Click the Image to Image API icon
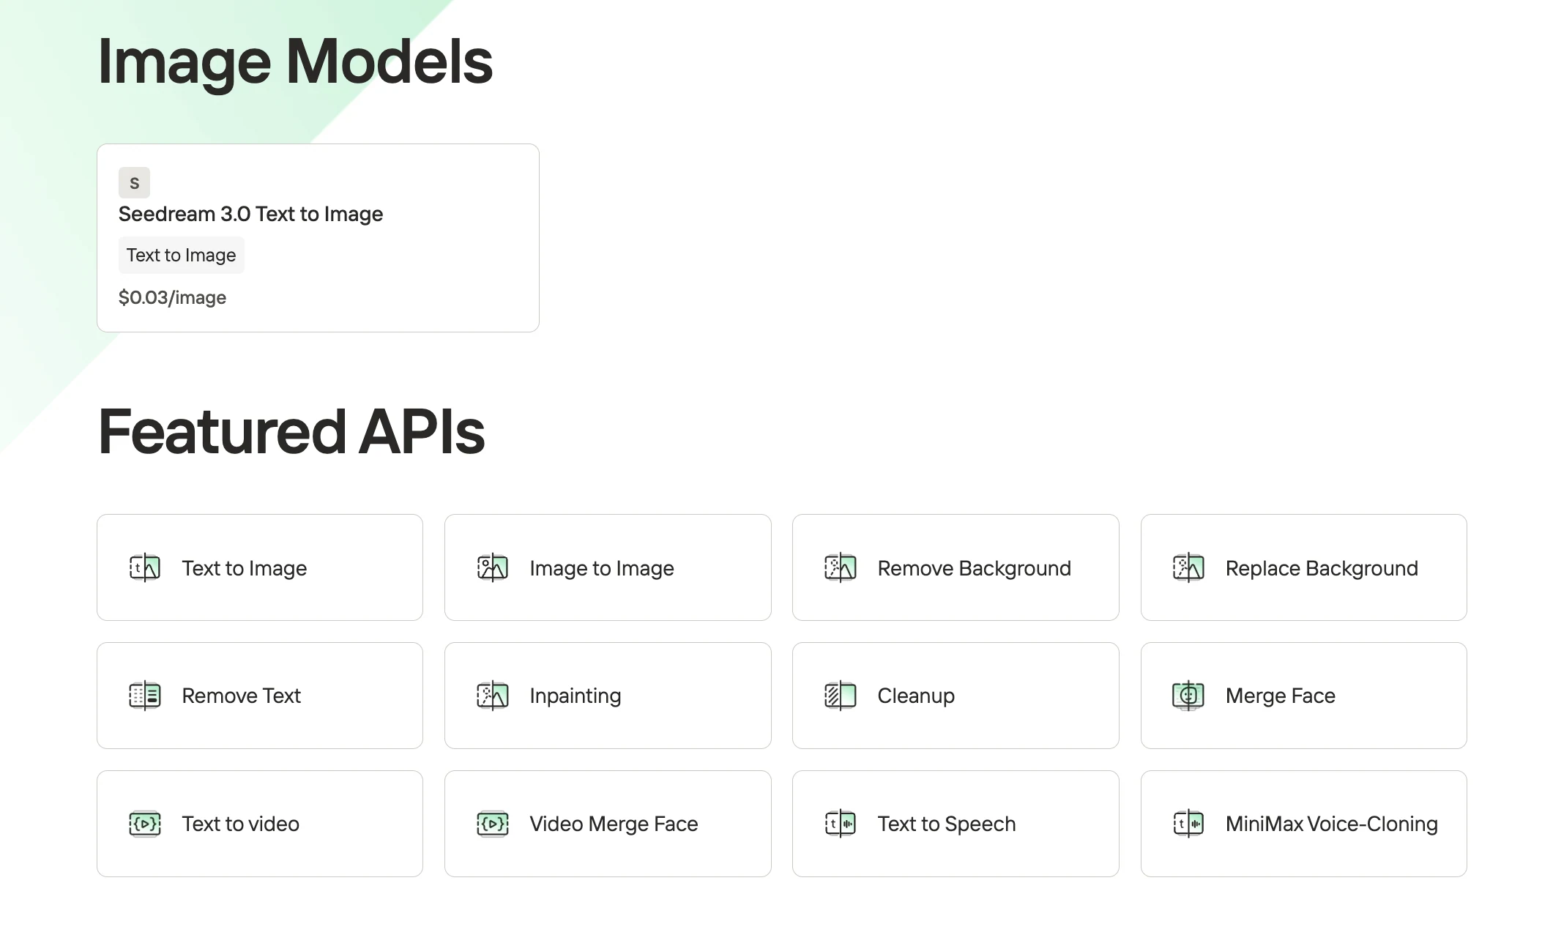Image resolution: width=1542 pixels, height=946 pixels. 493,567
